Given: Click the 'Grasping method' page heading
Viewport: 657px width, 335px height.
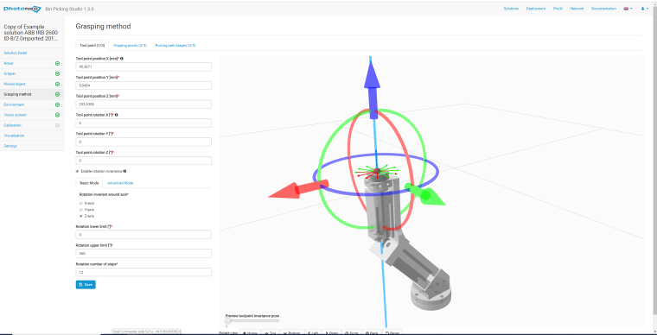Looking at the screenshot, I should click(x=103, y=27).
